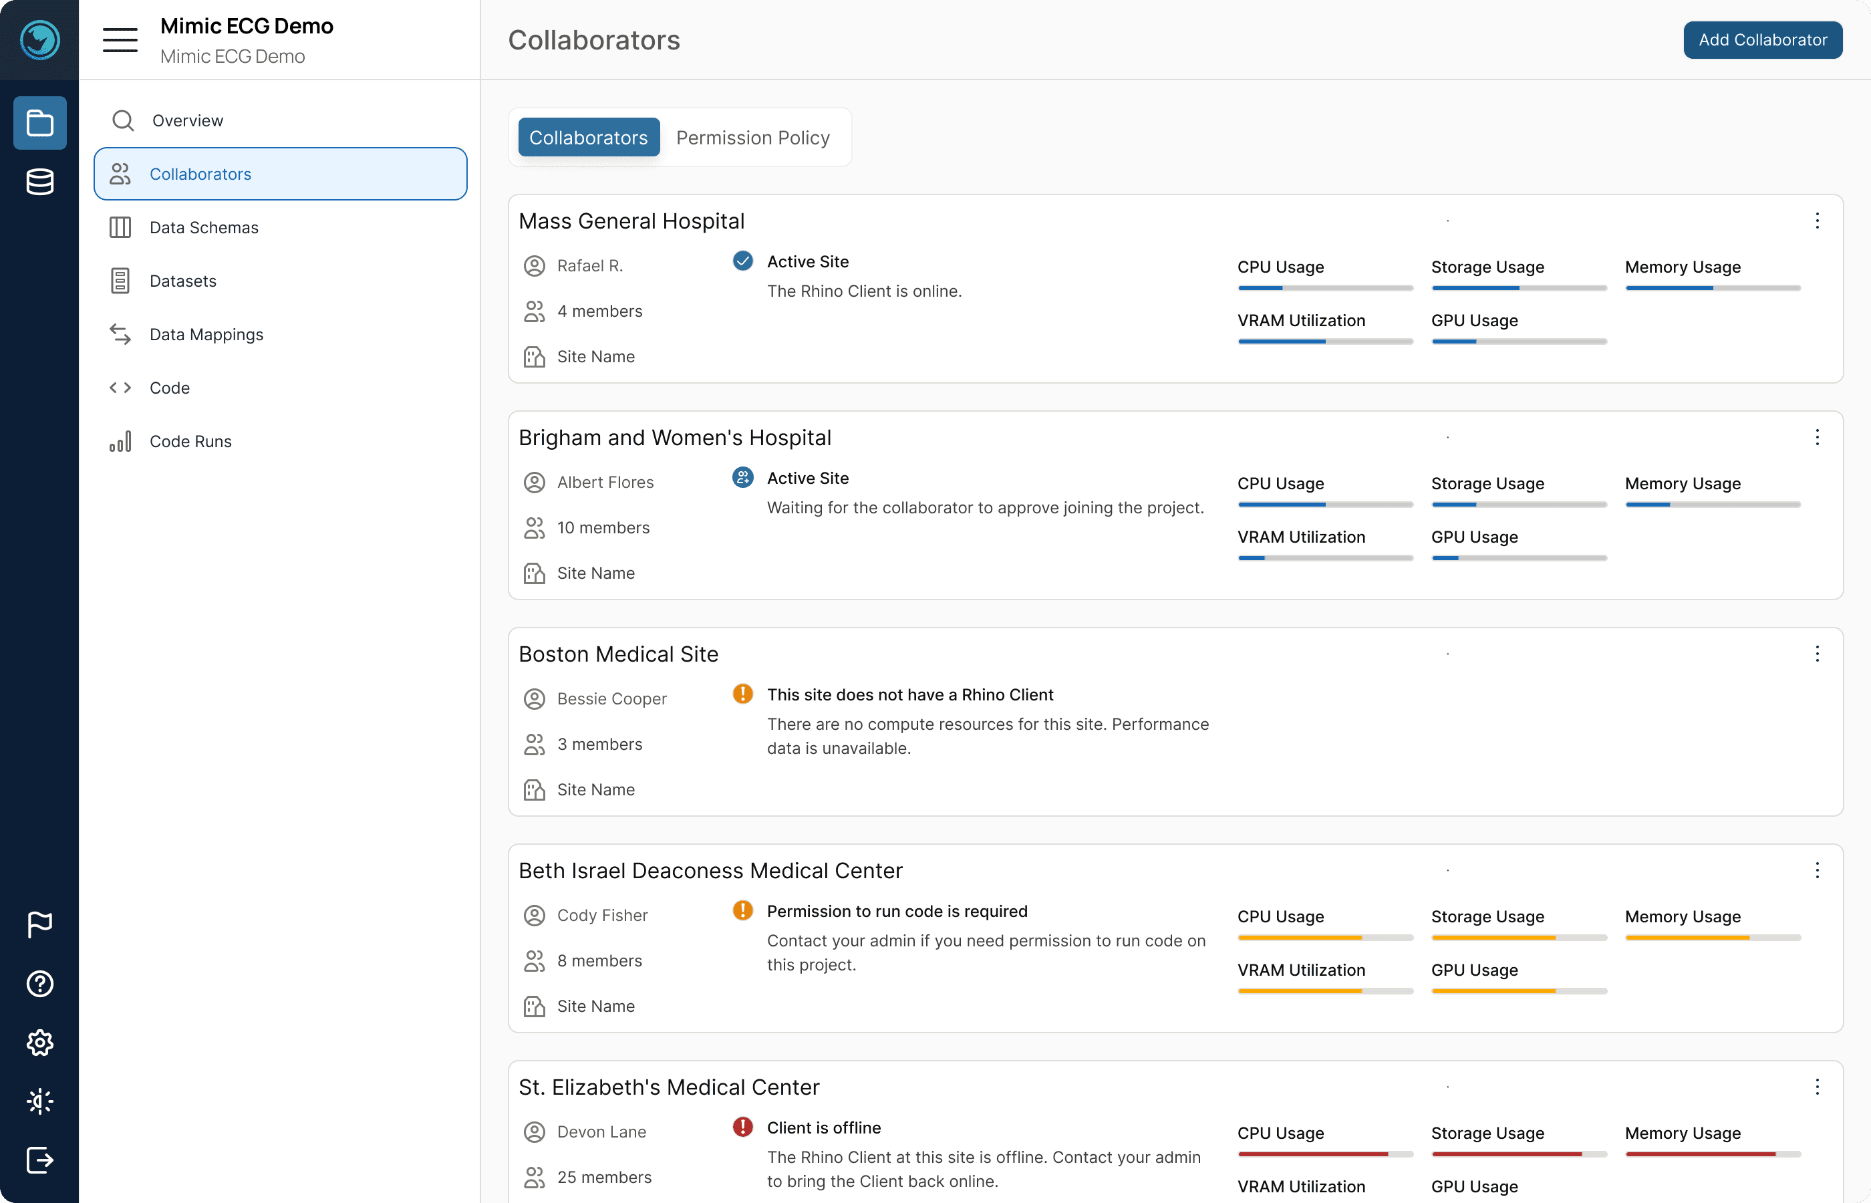Image resolution: width=1871 pixels, height=1203 pixels.
Task: Click the log out icon
Action: point(40,1160)
